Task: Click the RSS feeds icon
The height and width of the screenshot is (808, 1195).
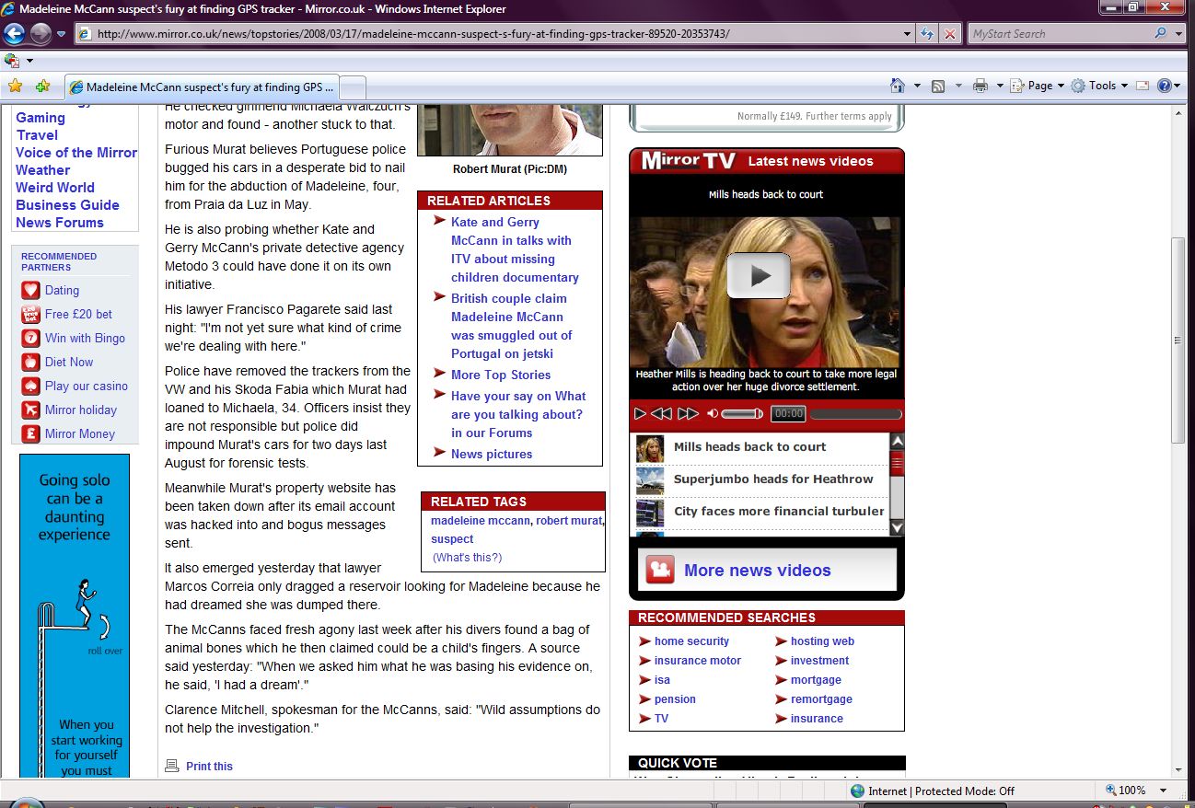Action: [x=938, y=86]
